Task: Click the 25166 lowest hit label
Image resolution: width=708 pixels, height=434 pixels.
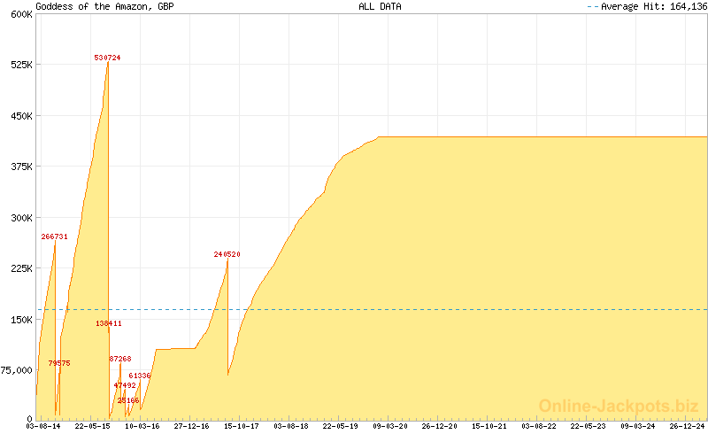Action: tap(128, 400)
